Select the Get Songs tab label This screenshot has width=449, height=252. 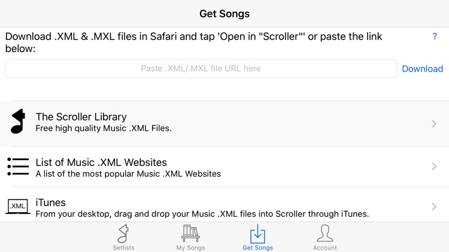pyautogui.click(x=257, y=247)
